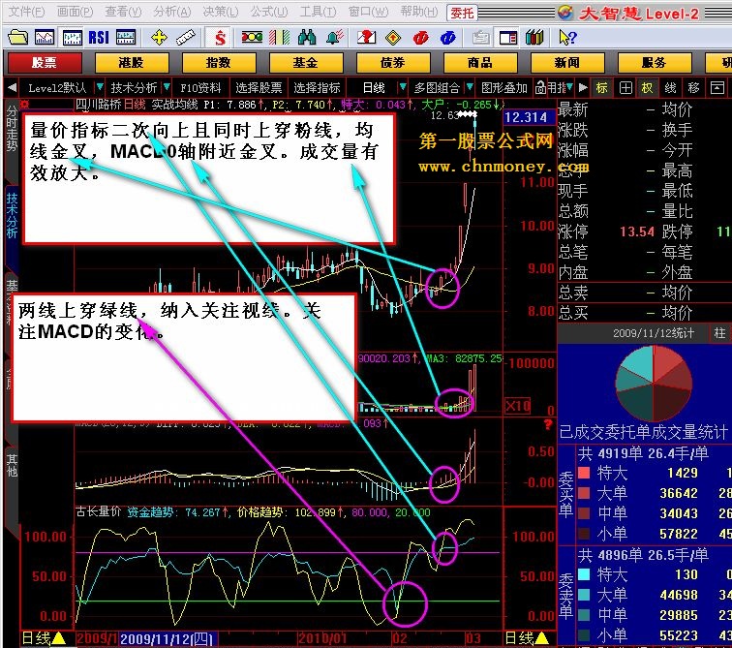This screenshot has width=732, height=648.
Task: Click the right scroll arrow before 标
Action: pyautogui.click(x=583, y=87)
